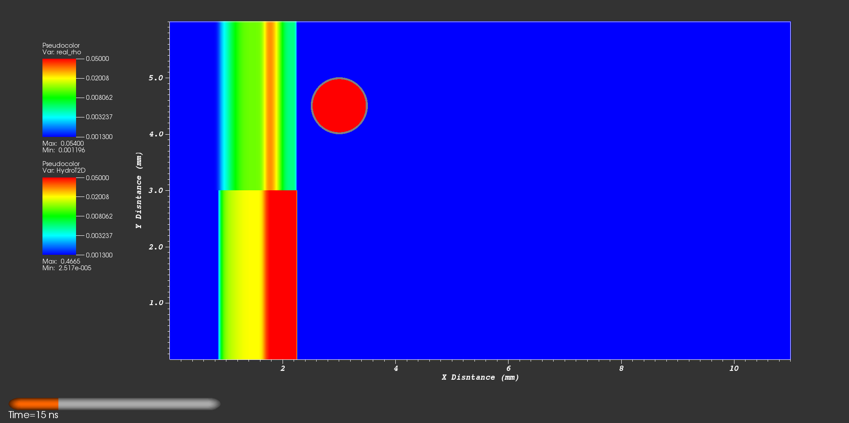Click 'Var: real_rho' legend label
849x423 pixels.
(62, 52)
